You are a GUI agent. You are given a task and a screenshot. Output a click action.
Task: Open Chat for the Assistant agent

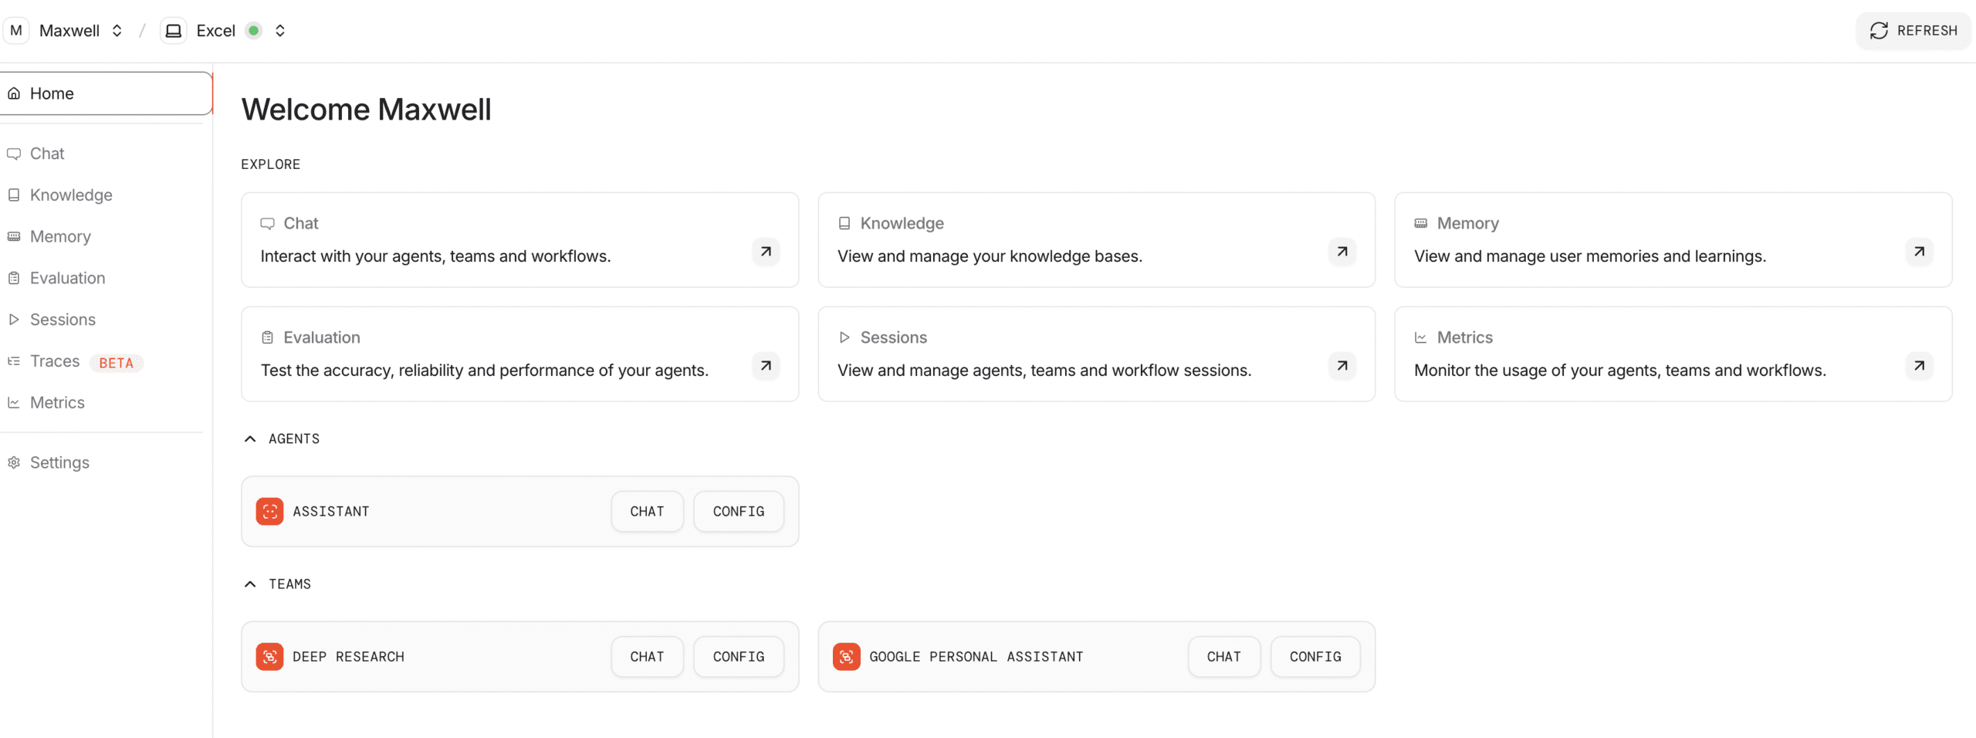(x=647, y=511)
